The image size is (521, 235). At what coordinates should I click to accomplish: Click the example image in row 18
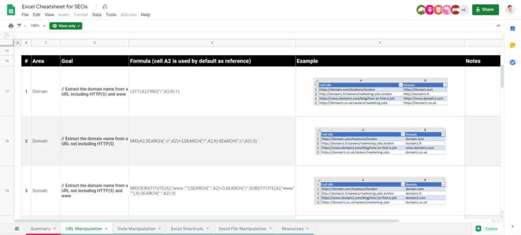pyautogui.click(x=380, y=141)
